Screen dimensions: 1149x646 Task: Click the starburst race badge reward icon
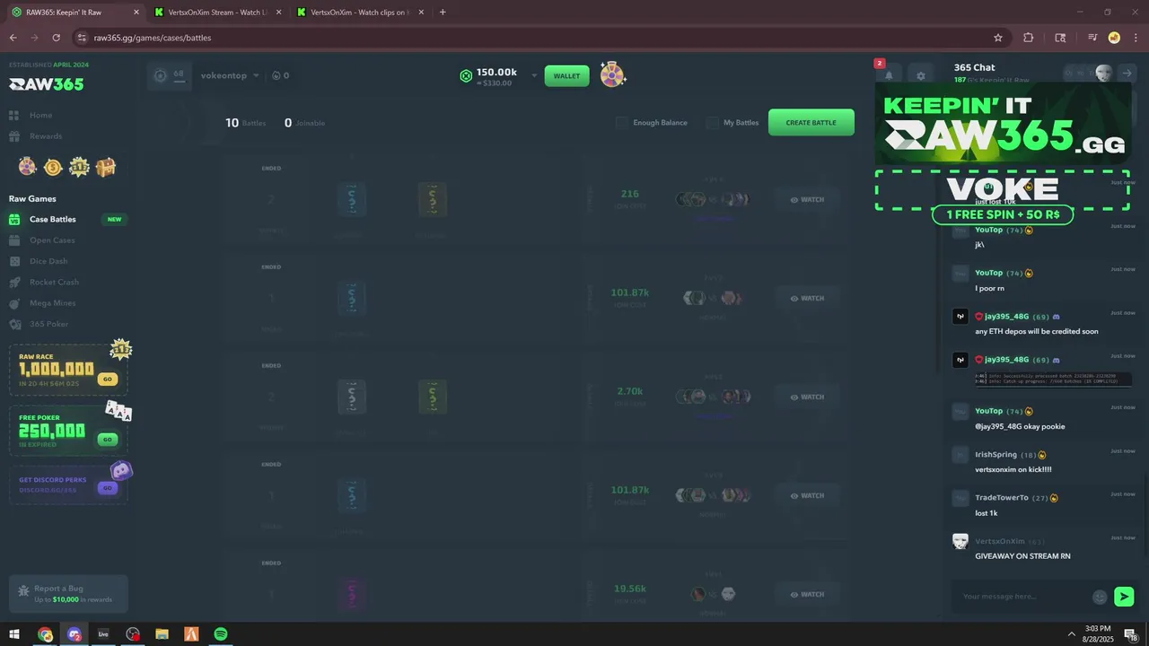(79, 167)
